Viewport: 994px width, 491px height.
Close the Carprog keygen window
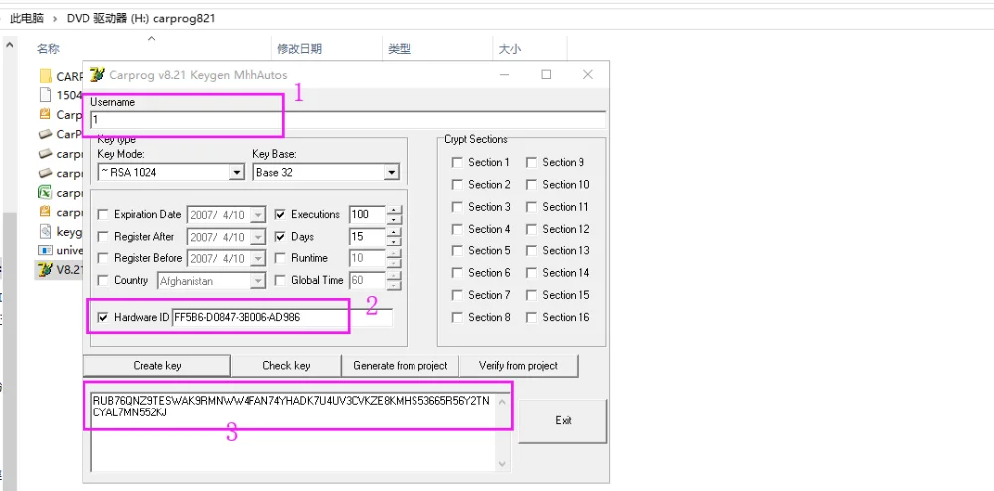coord(587,75)
